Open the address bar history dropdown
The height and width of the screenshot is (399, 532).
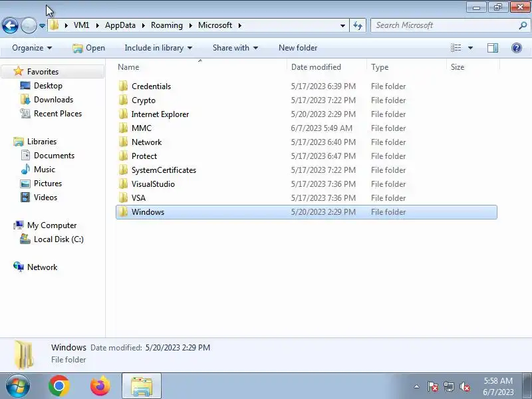click(x=342, y=25)
